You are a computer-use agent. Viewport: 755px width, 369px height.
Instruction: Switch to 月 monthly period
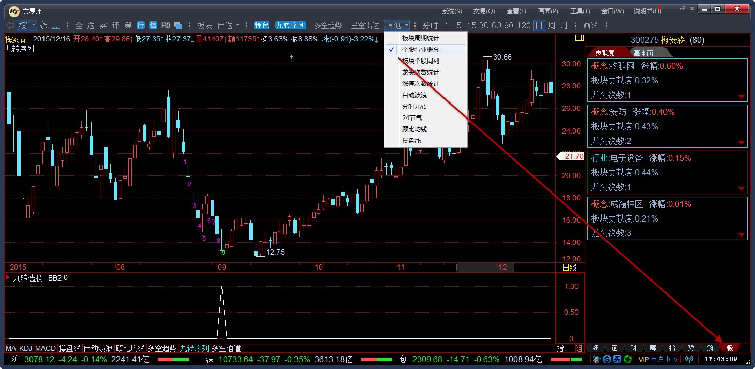tap(564, 25)
